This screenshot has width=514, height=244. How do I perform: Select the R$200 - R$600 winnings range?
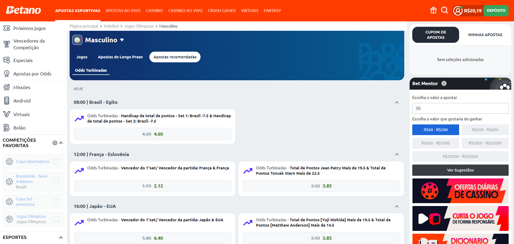click(x=485, y=130)
